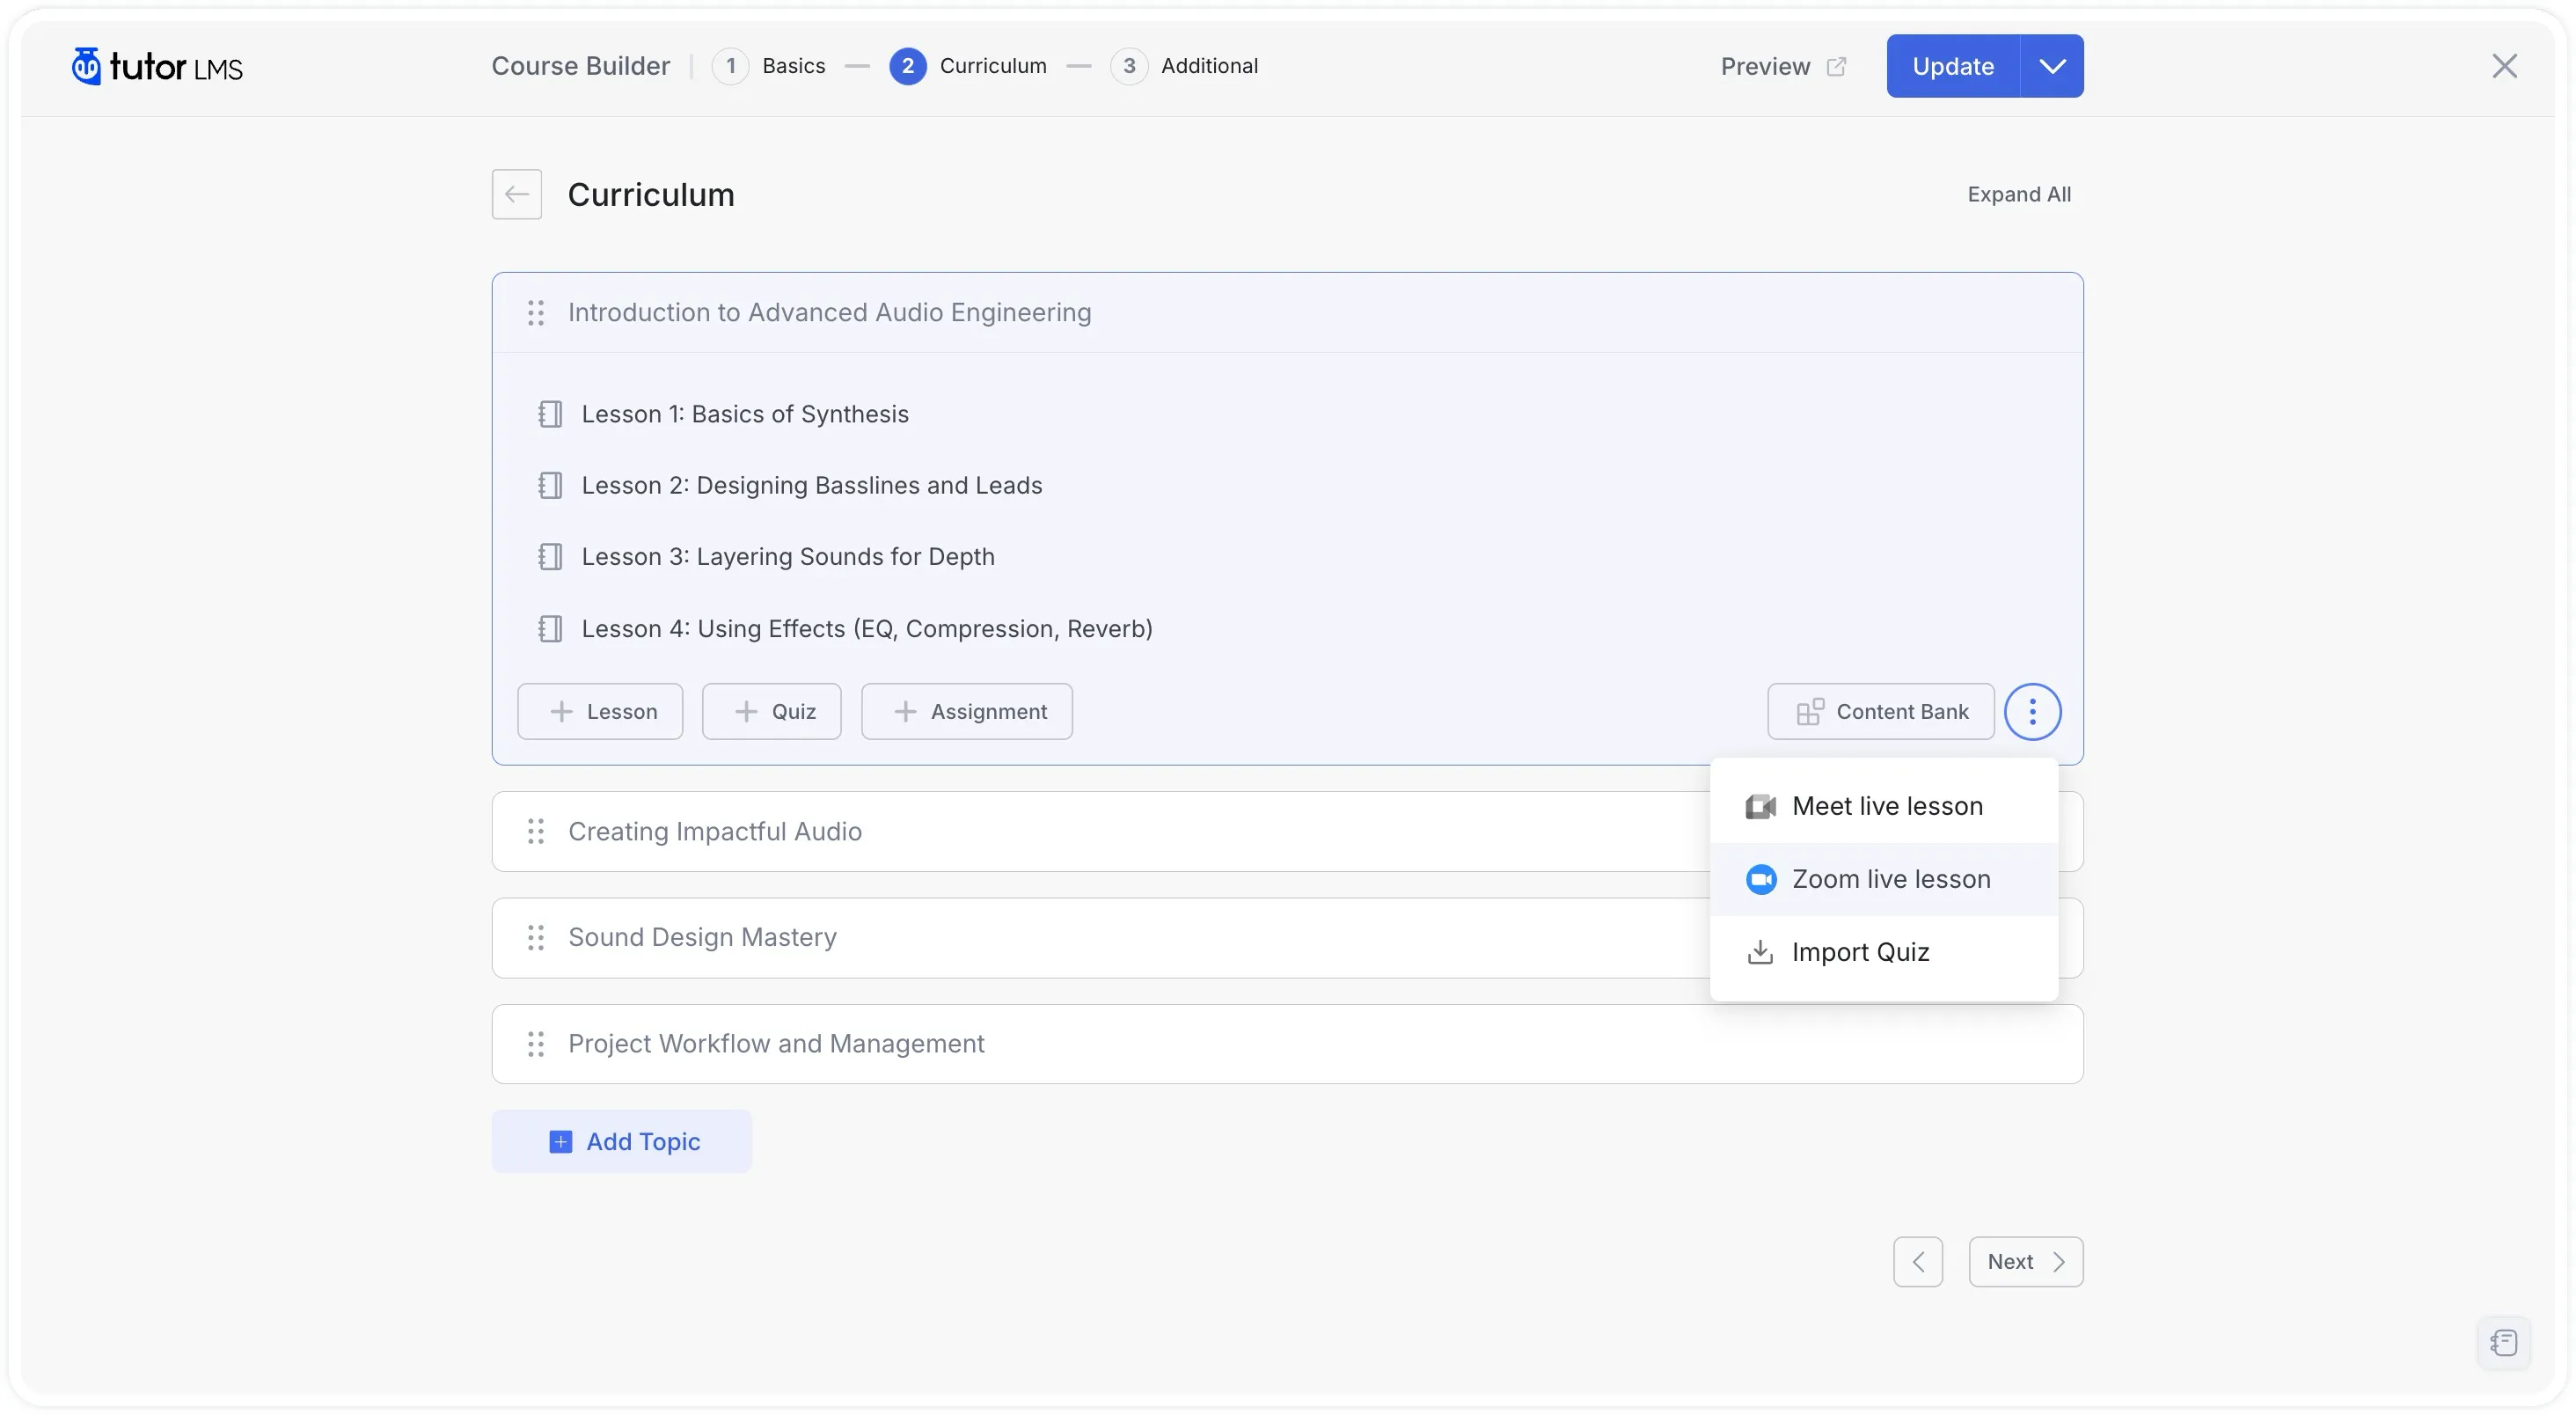The height and width of the screenshot is (1415, 2576).
Task: Open Lesson 1: Basics of Synthesis
Action: click(745, 414)
